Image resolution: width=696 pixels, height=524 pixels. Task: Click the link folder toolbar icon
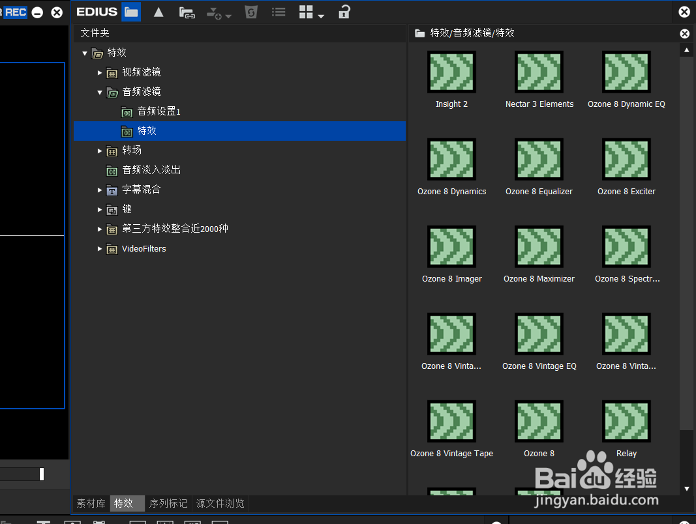coord(187,13)
